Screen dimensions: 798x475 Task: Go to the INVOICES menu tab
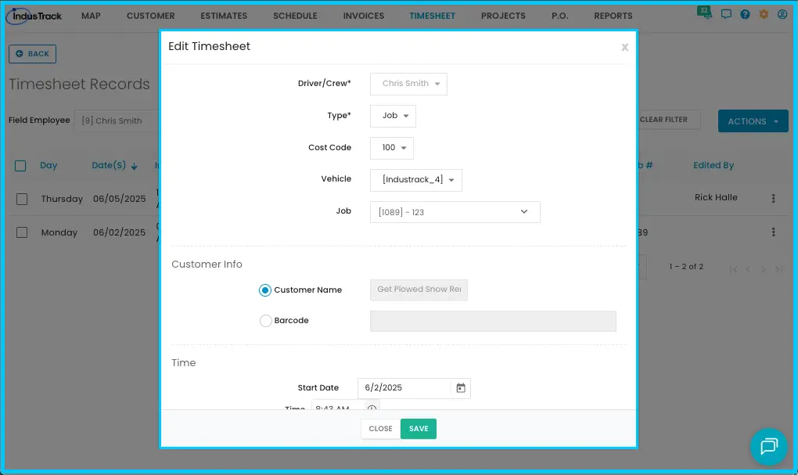(363, 16)
